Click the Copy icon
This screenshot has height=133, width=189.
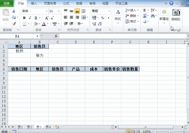[x=14, y=17]
